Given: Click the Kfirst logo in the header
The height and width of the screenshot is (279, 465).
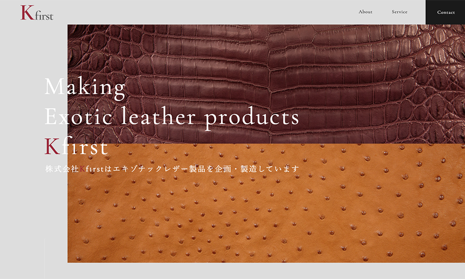Looking at the screenshot, I should pos(37,13).
